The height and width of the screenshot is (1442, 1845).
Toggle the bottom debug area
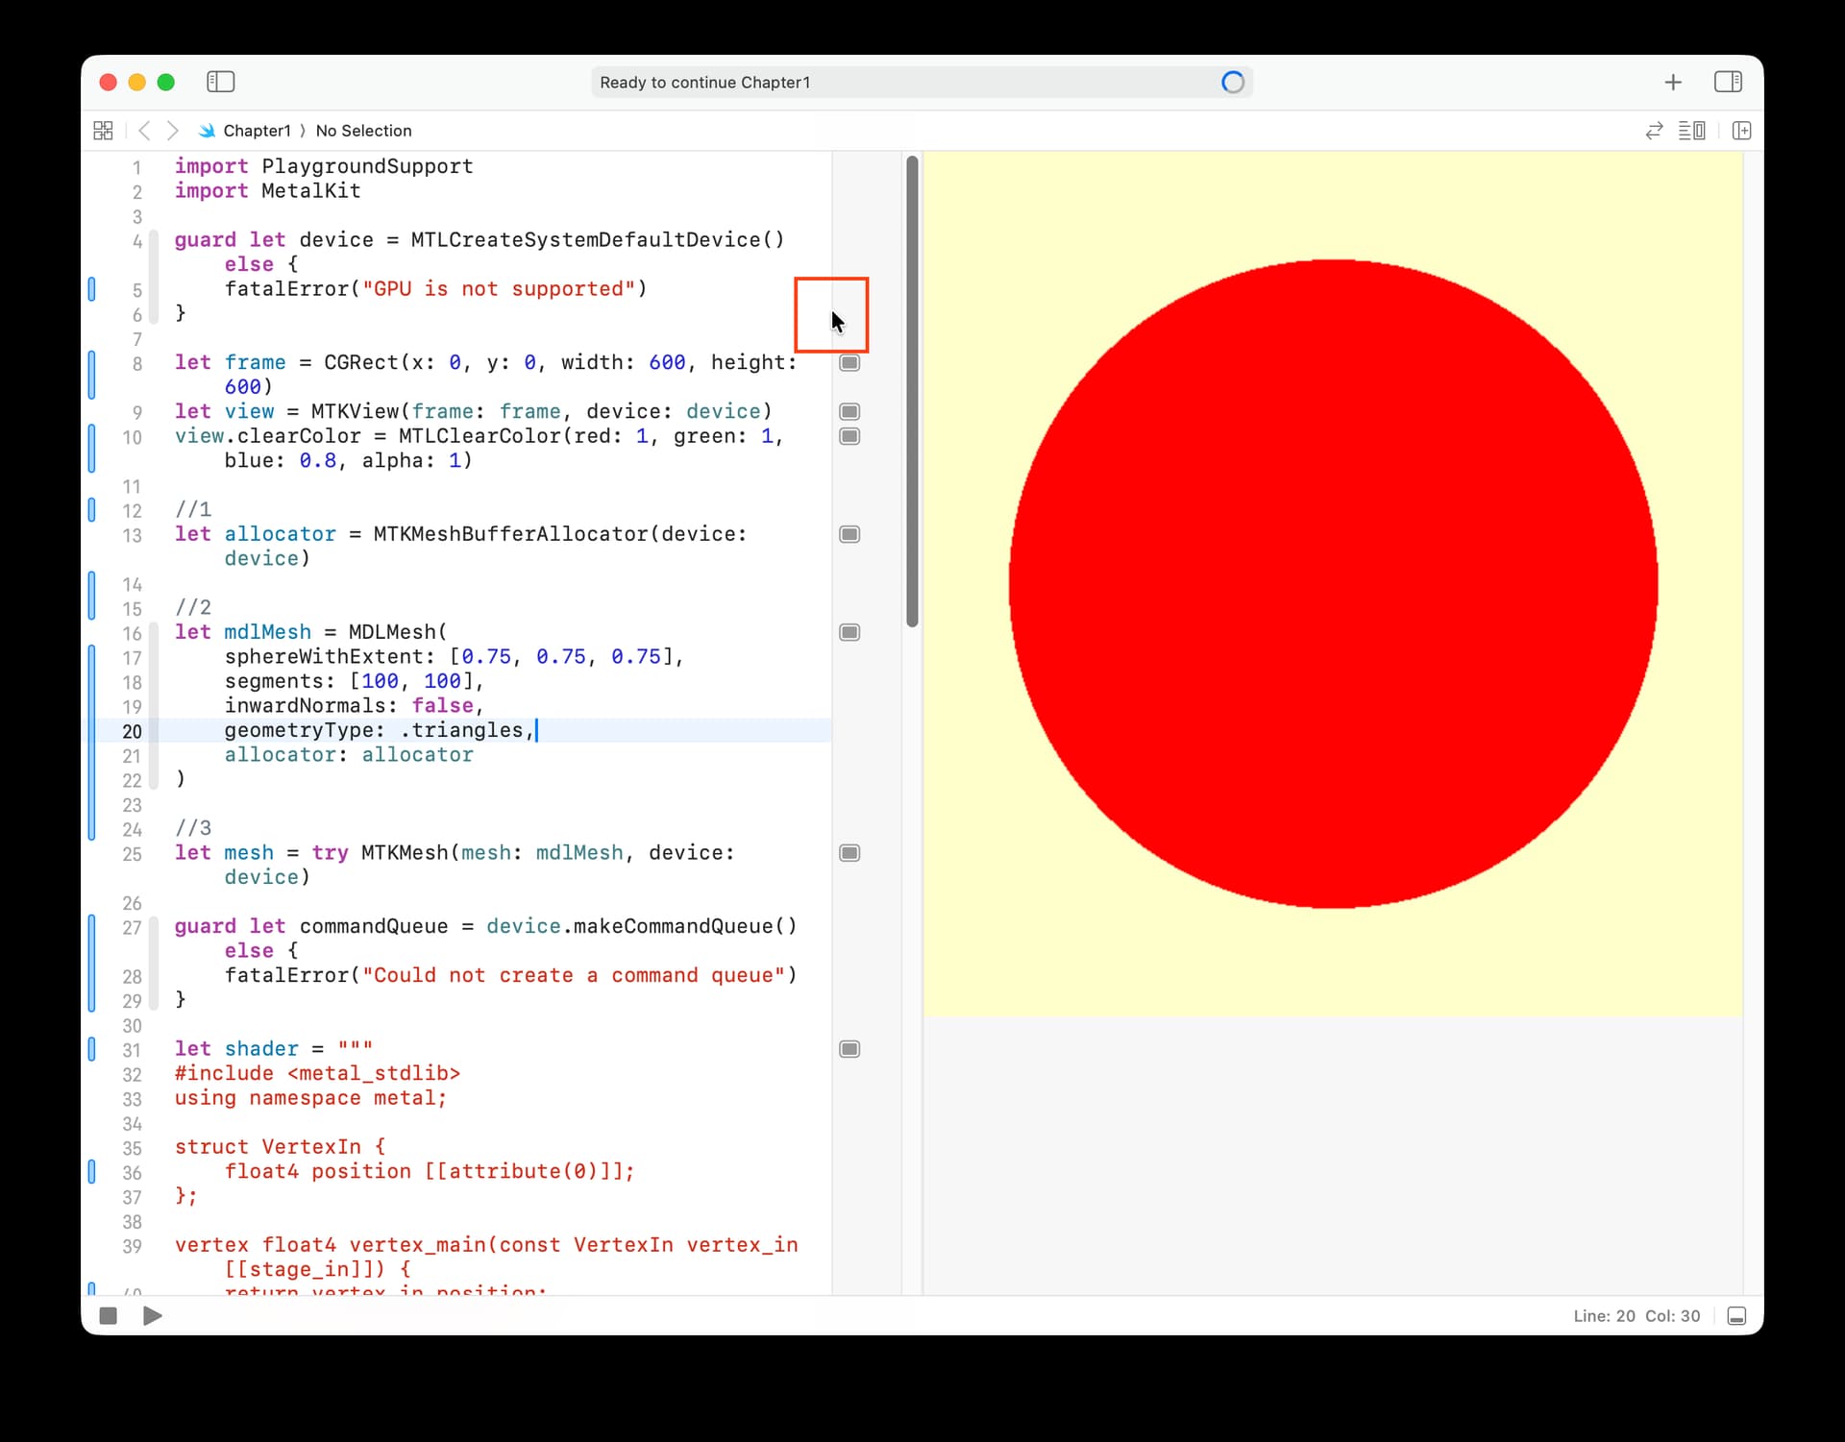point(1735,1316)
